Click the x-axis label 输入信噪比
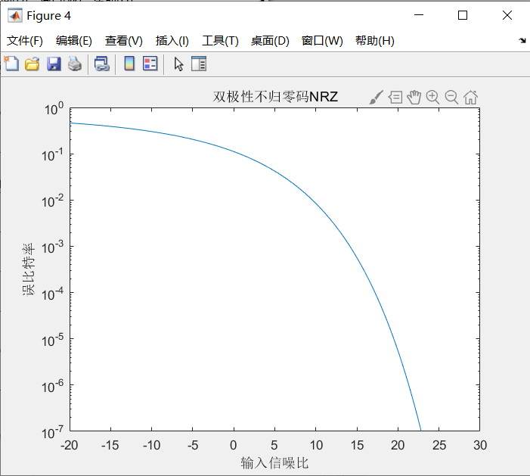The width and height of the screenshot is (530, 476). pyautogui.click(x=274, y=463)
